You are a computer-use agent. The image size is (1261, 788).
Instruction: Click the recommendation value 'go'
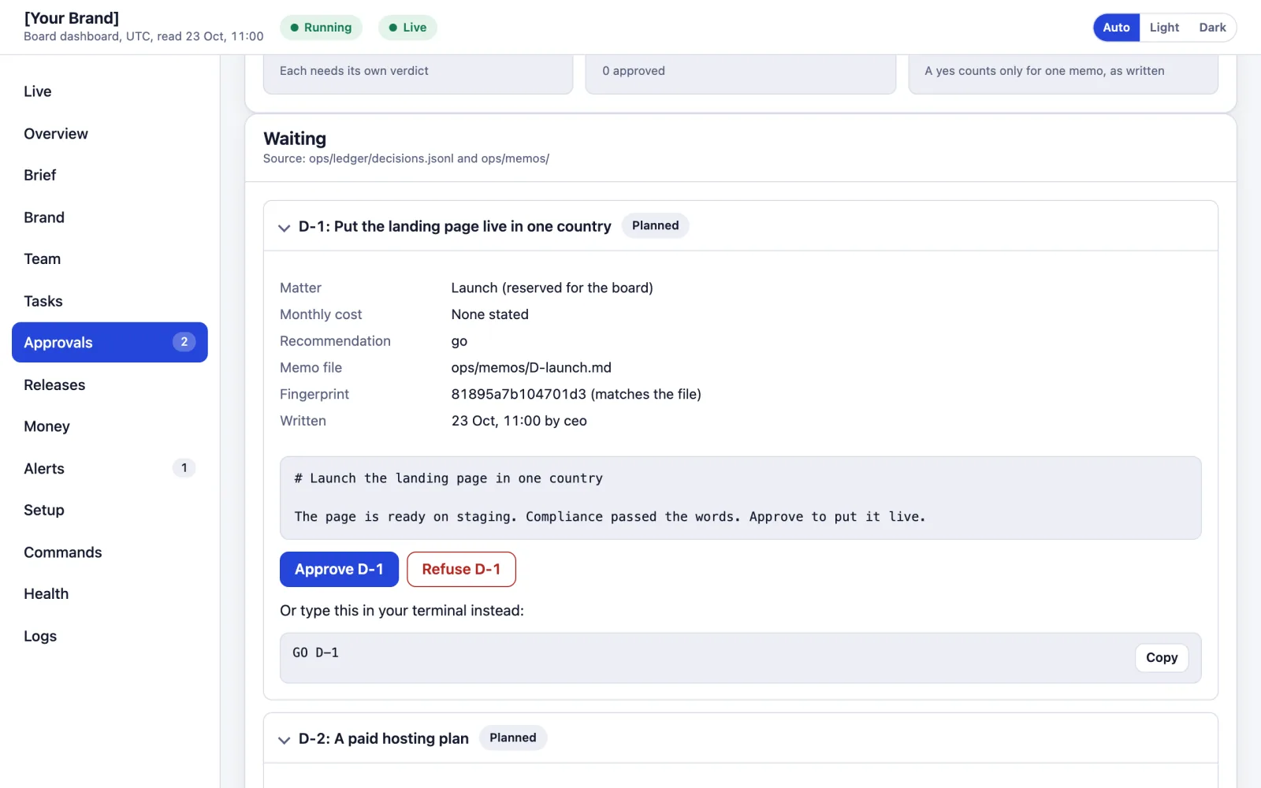pyautogui.click(x=459, y=342)
